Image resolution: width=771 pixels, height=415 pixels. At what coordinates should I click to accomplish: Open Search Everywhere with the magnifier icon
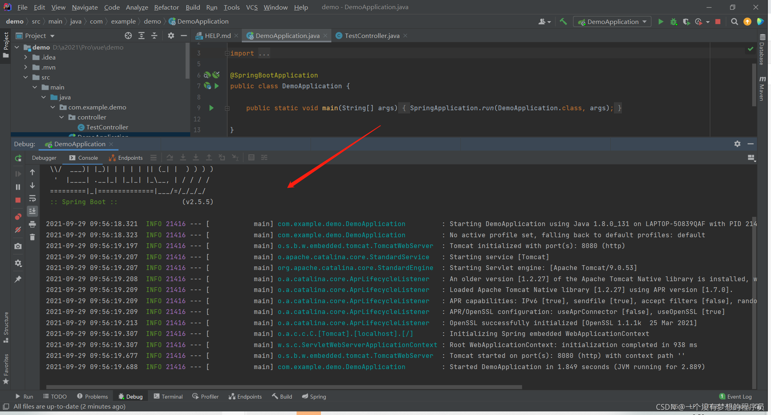click(x=734, y=22)
